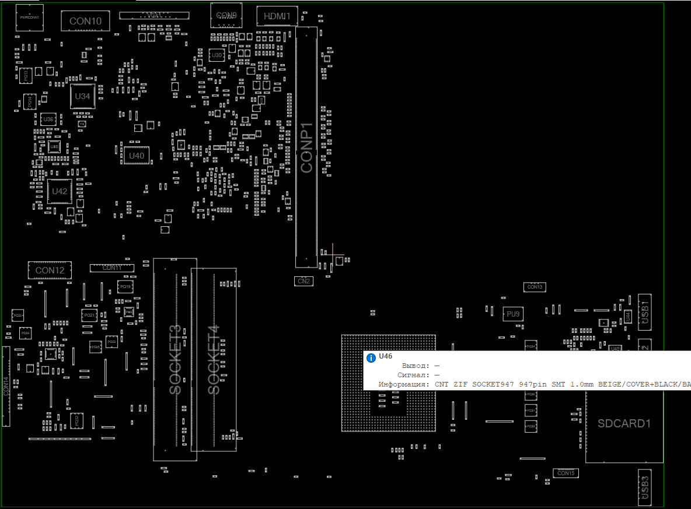Pick the U34 chip
Viewport: 691px width, 509px height.
(83, 96)
